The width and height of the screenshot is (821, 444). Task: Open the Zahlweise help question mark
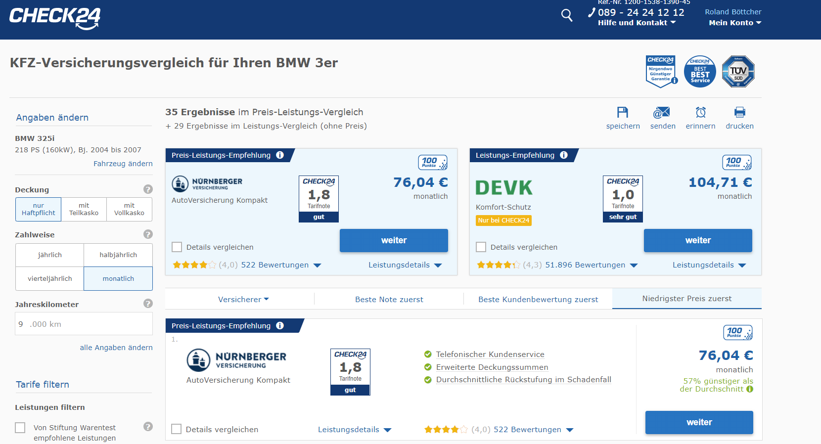[x=148, y=234]
